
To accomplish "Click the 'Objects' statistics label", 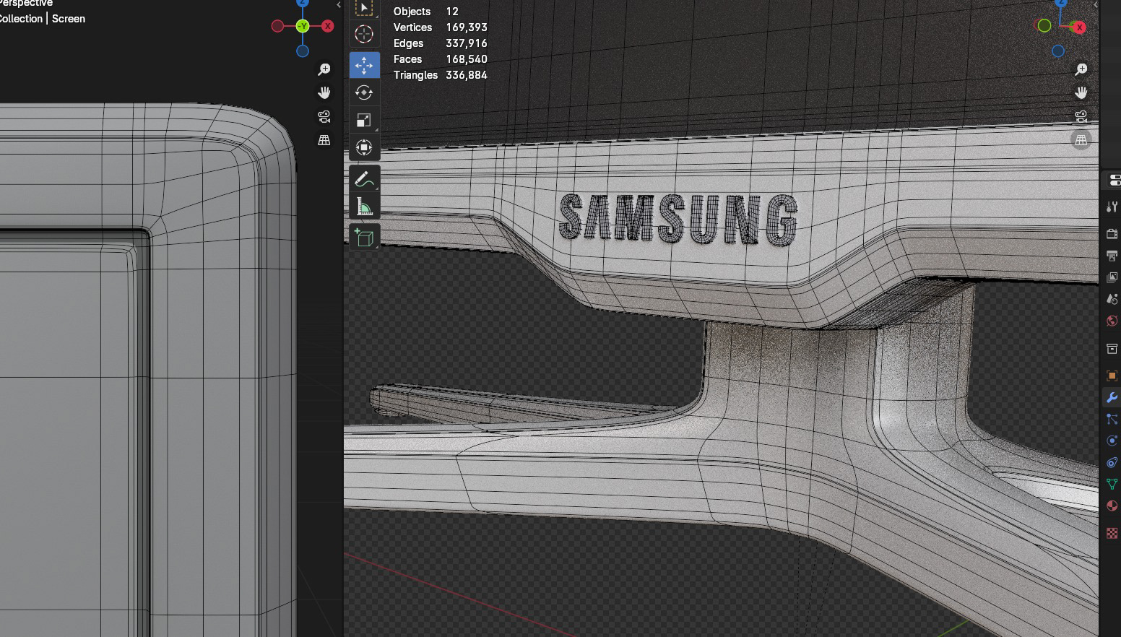I will click(412, 12).
